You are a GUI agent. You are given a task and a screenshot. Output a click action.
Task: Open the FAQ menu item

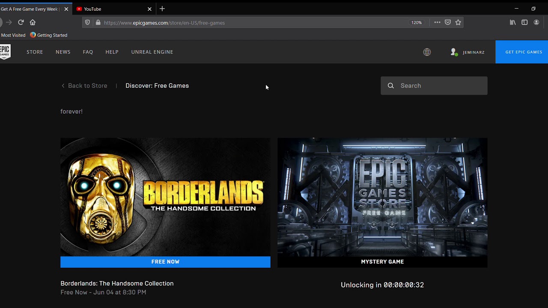tap(88, 52)
